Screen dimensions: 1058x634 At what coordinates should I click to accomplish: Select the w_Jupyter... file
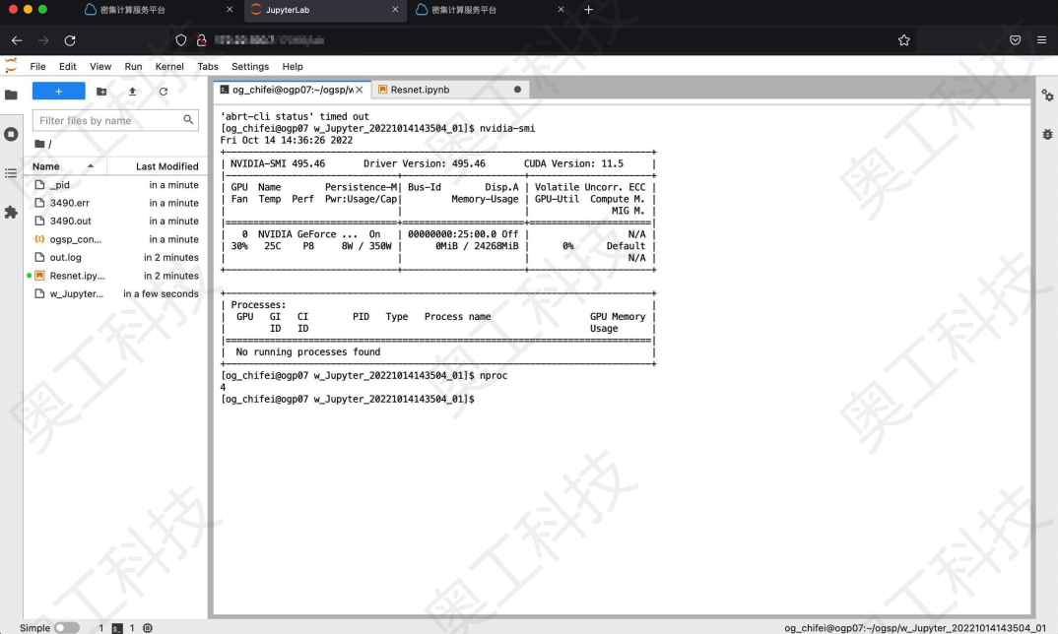(115, 294)
